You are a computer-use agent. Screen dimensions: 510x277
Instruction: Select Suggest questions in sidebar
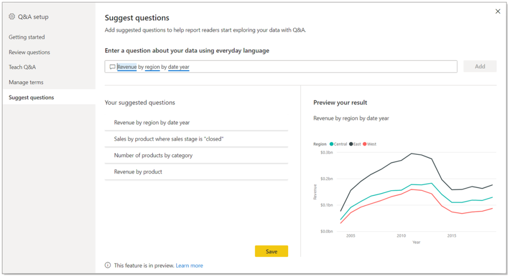point(31,98)
